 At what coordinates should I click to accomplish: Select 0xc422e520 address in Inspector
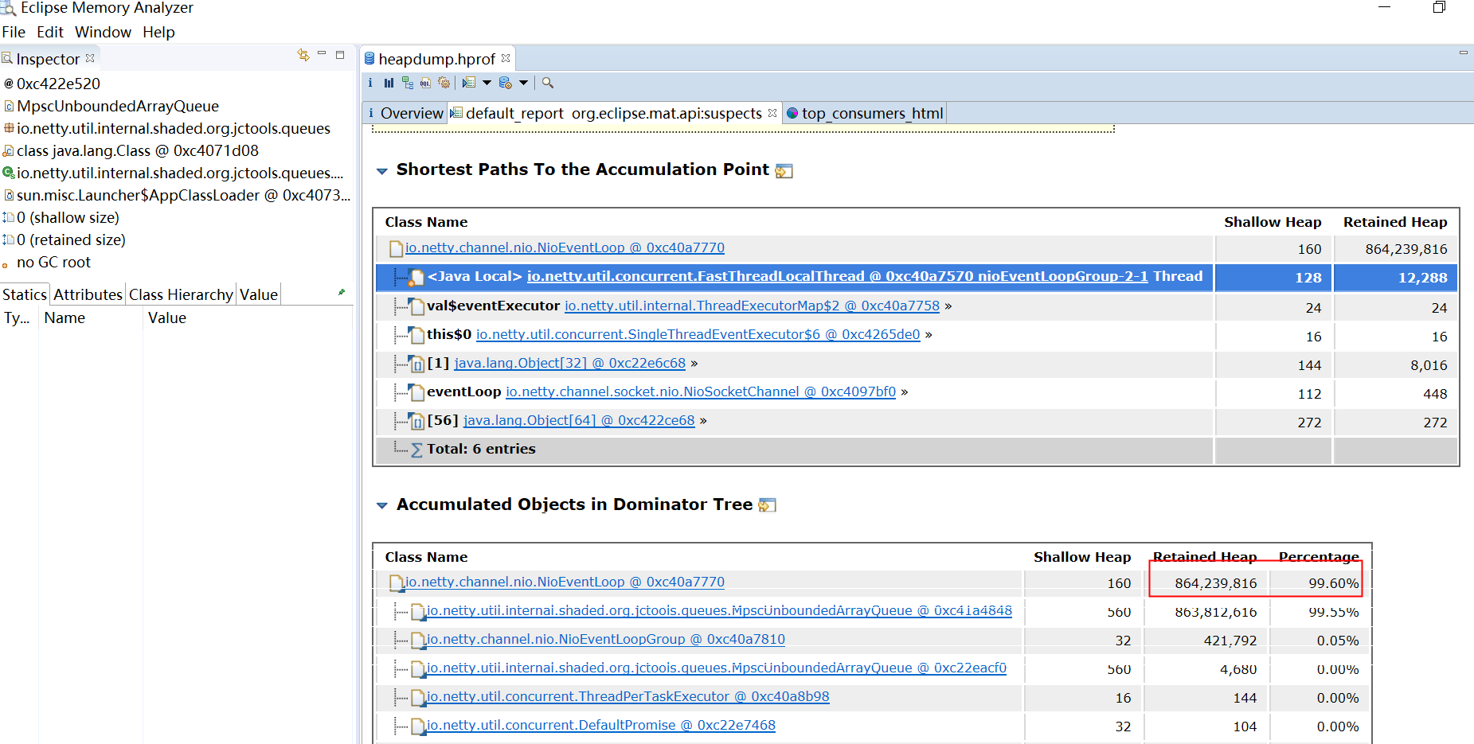(58, 84)
